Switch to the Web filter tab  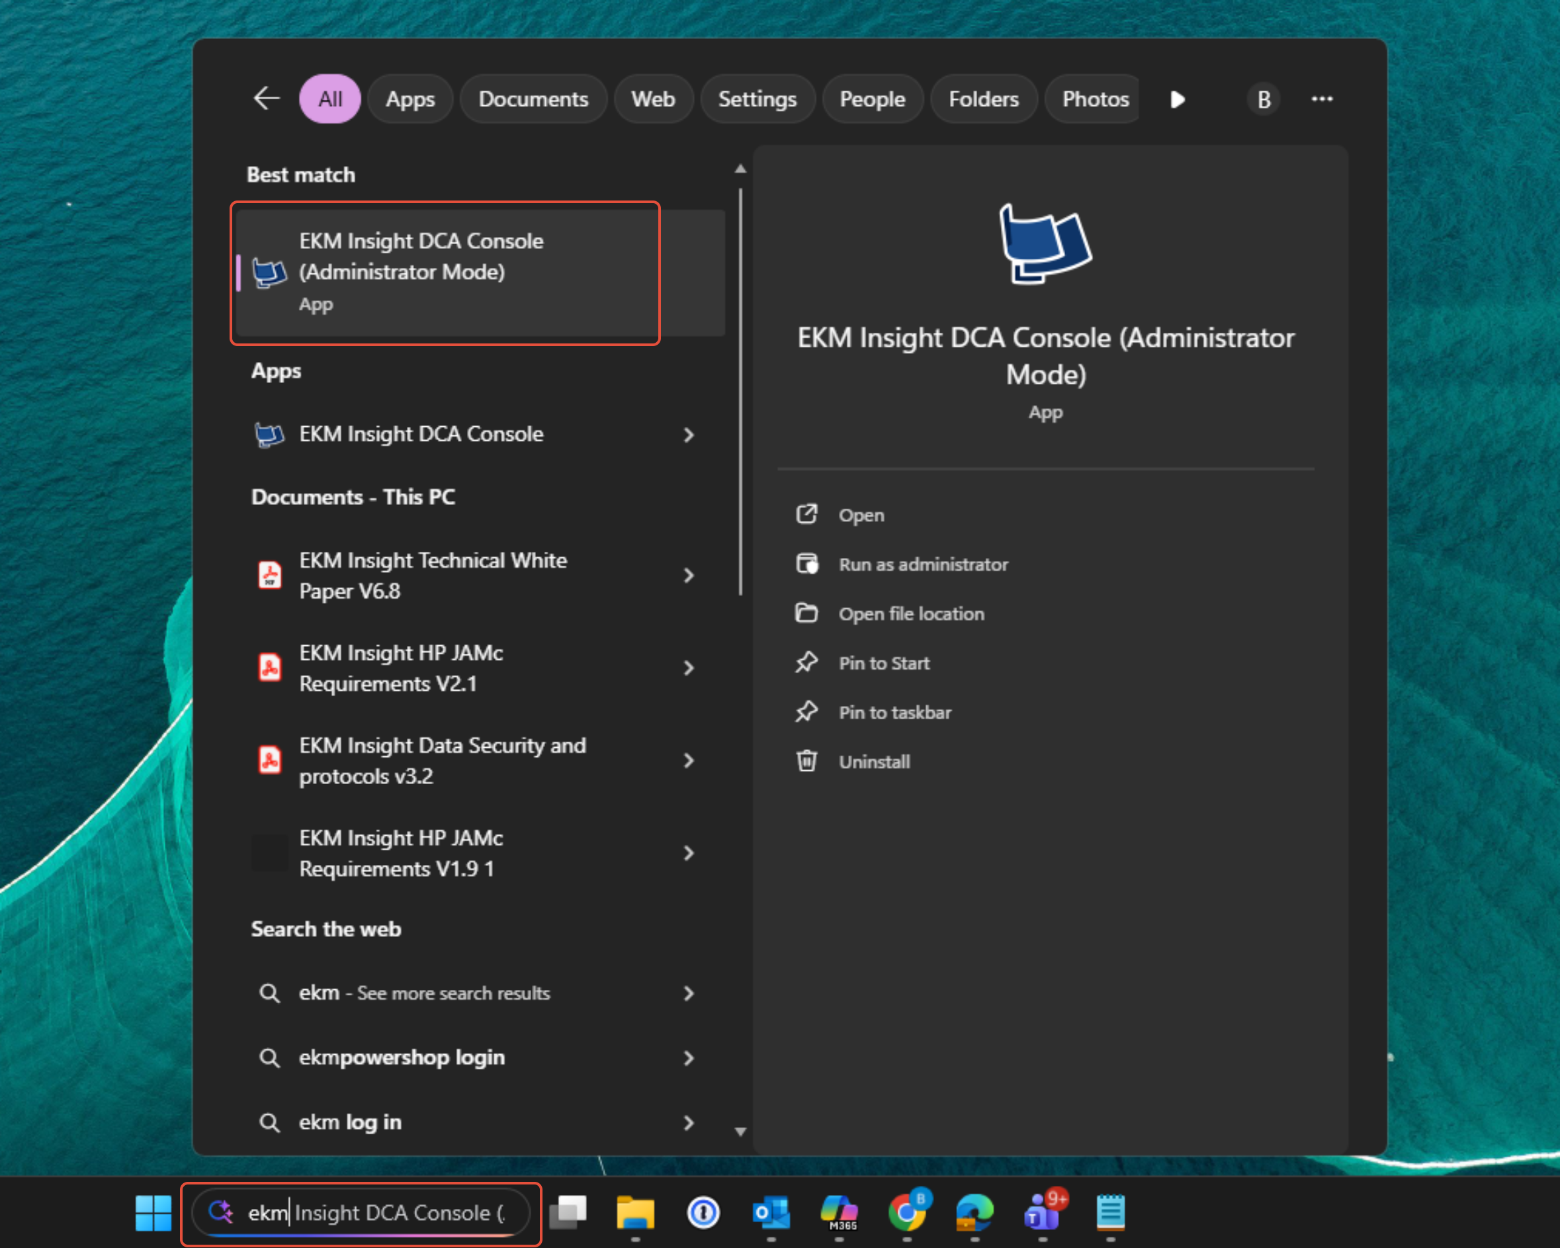click(654, 99)
